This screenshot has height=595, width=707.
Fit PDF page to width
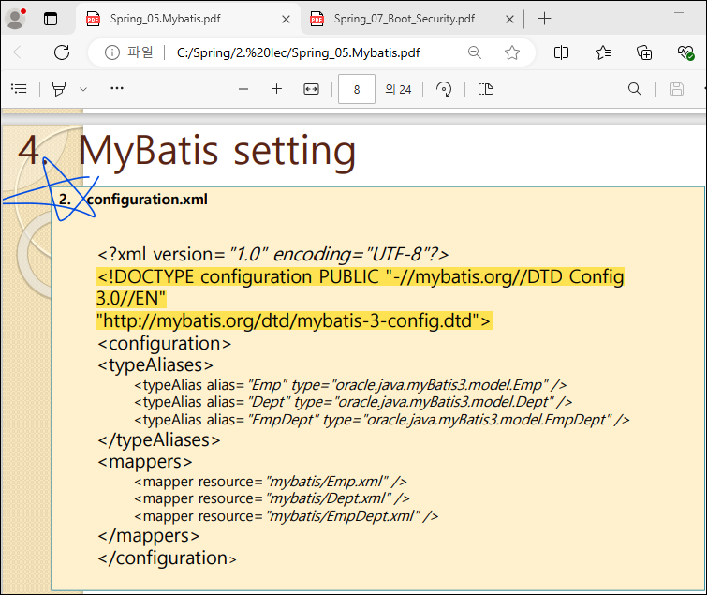pyautogui.click(x=311, y=89)
